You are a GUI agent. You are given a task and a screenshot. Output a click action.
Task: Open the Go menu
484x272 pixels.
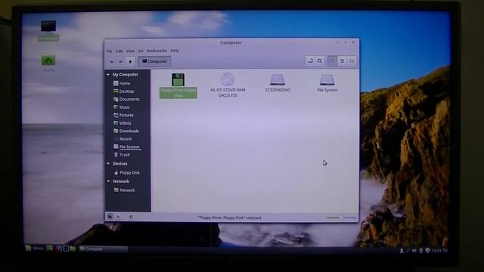(141, 51)
